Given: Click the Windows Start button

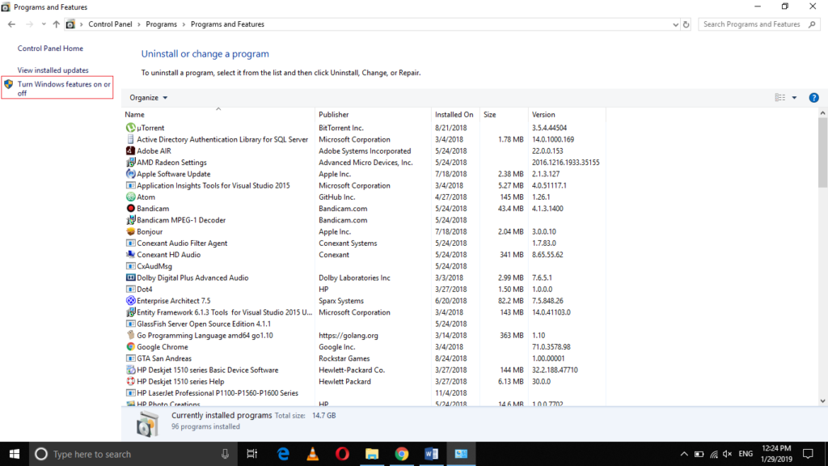Looking at the screenshot, I should [x=15, y=454].
